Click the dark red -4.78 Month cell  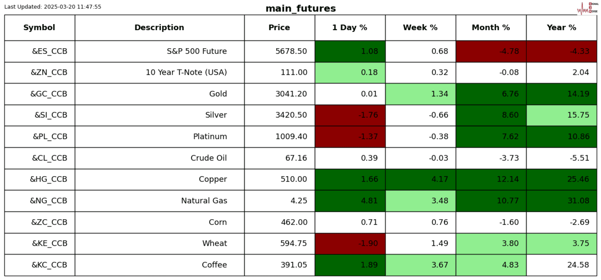(x=491, y=51)
